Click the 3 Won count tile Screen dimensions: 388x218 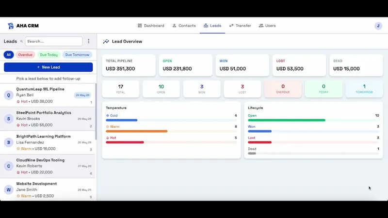click(x=202, y=89)
